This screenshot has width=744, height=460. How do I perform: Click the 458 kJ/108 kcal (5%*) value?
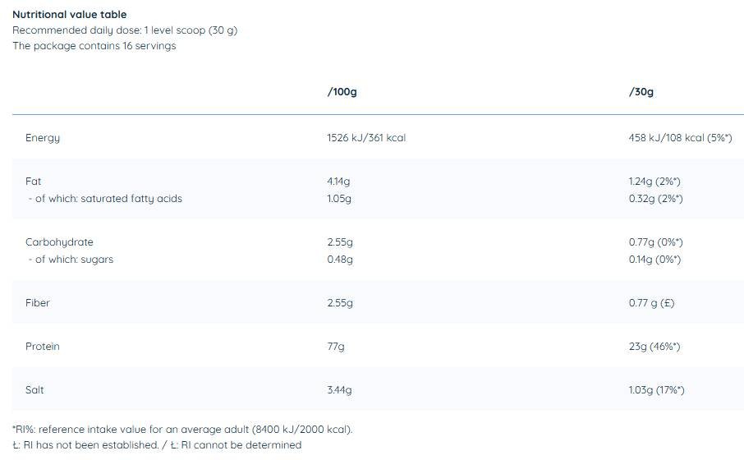click(x=681, y=138)
